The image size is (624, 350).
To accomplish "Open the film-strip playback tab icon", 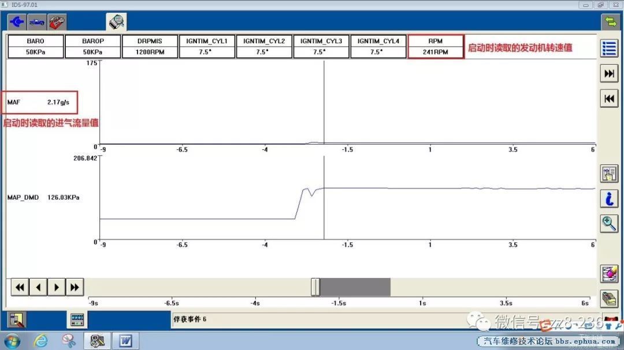I will click(x=77, y=320).
